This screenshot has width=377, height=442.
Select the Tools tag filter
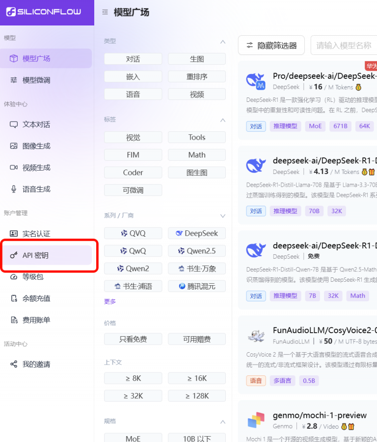coord(197,137)
